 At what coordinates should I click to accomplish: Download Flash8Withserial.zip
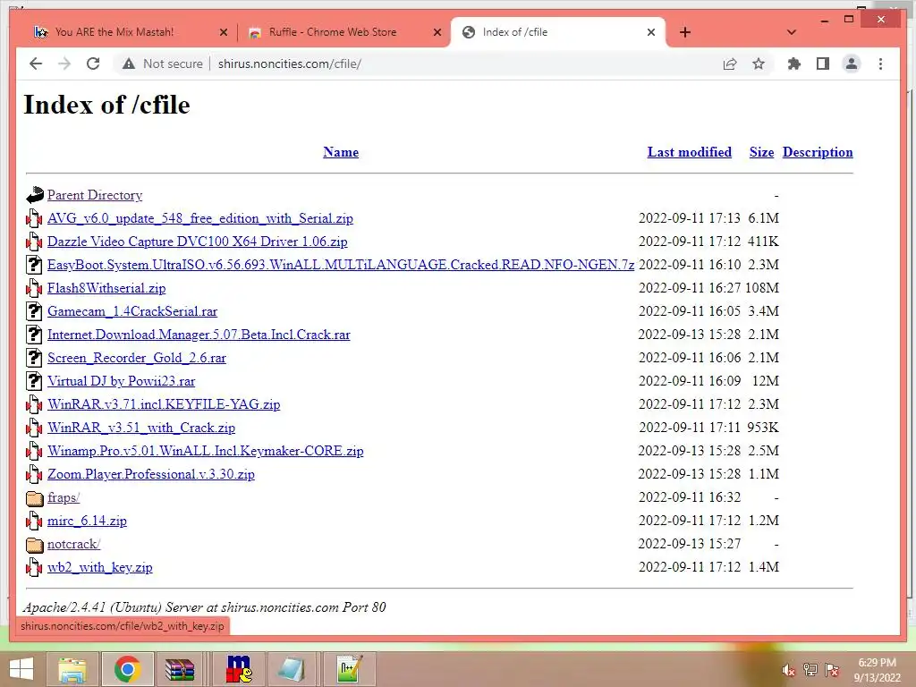[106, 288]
